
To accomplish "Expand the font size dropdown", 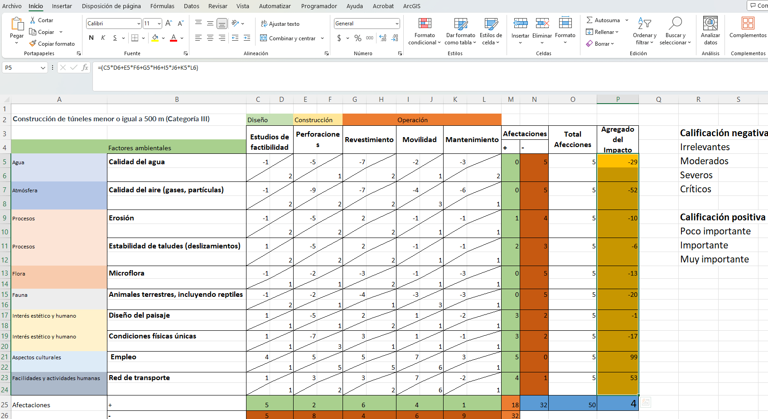I will pos(158,24).
